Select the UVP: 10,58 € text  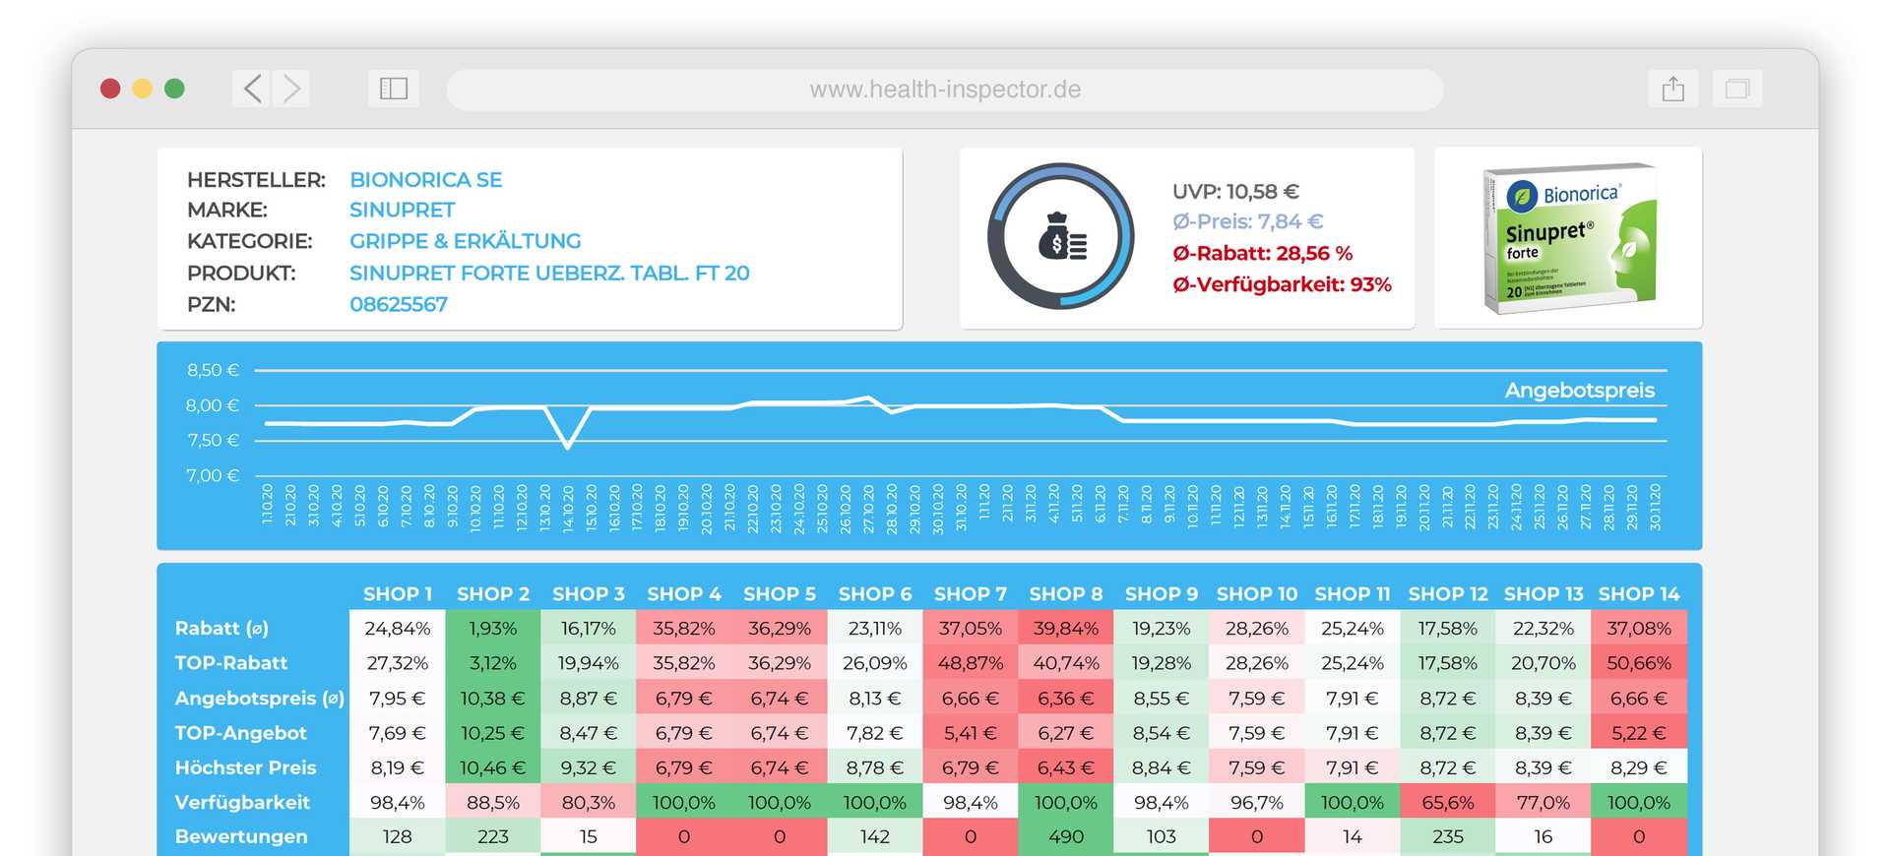(1235, 192)
